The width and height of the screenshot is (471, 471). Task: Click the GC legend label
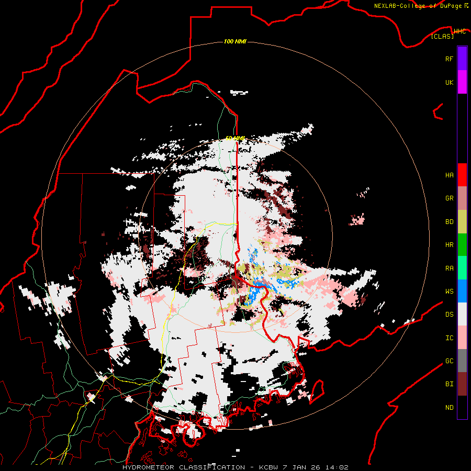(449, 361)
